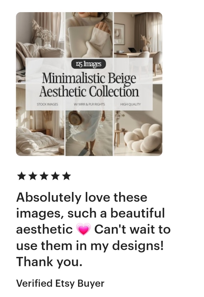Image resolution: width=204 pixels, height=297 pixels.
Task: Click the fourth star in the rating
Action: [55, 176]
